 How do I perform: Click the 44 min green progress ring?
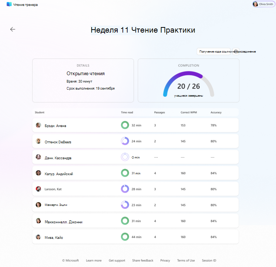[x=125, y=237]
